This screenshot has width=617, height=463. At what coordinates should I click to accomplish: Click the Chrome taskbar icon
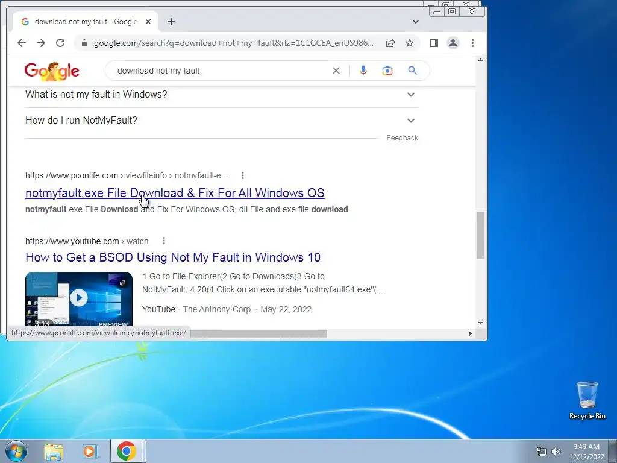coord(127,451)
